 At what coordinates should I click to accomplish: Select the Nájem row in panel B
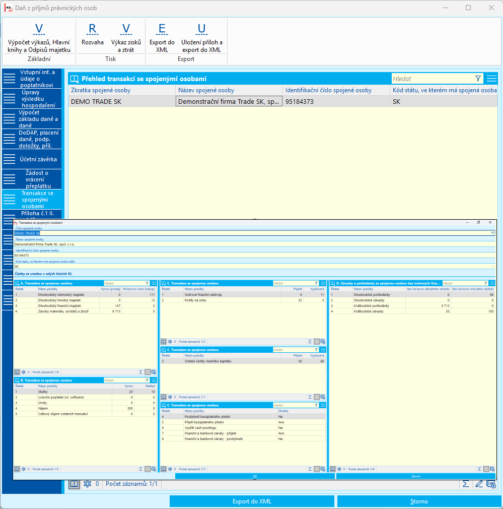(x=85, y=408)
